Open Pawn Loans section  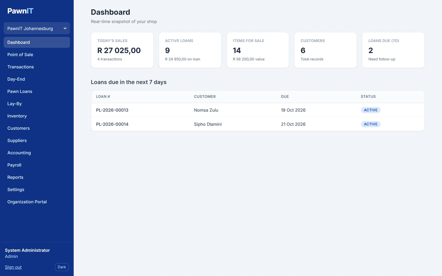[x=37, y=91]
